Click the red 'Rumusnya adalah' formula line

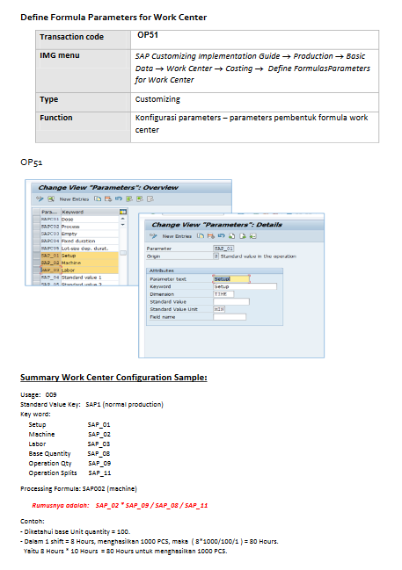(x=120, y=505)
